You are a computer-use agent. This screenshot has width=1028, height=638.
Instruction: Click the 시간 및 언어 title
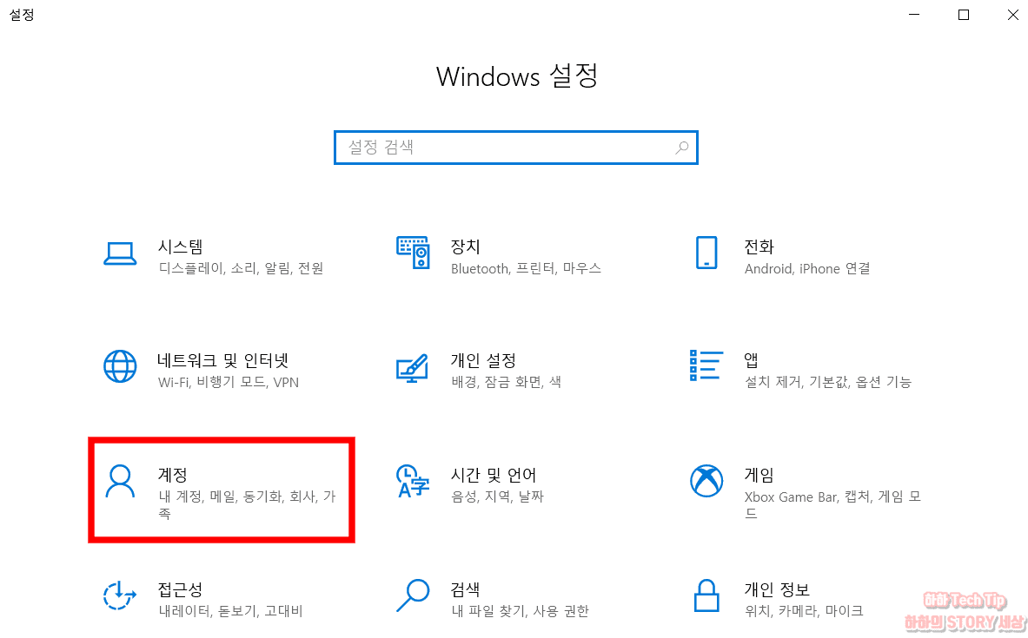click(x=494, y=475)
